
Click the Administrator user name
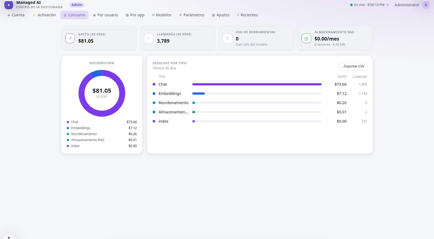point(407,5)
